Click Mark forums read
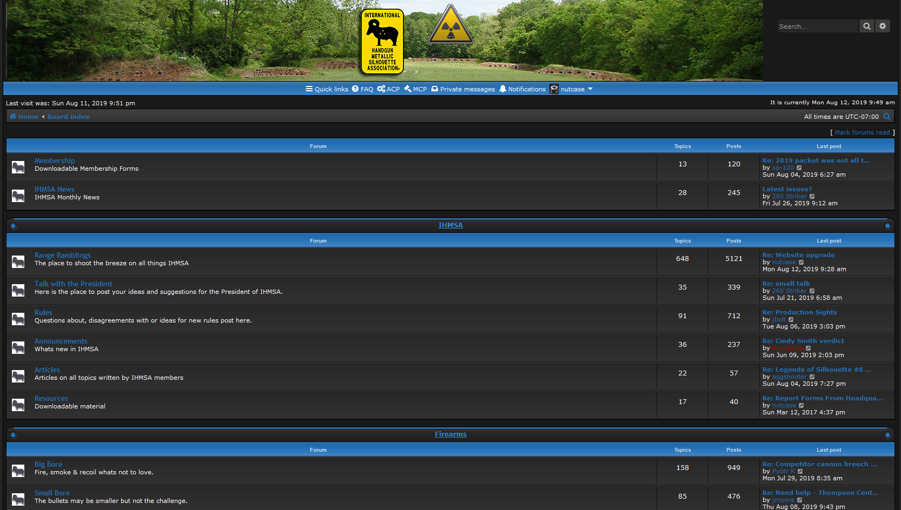 click(862, 132)
